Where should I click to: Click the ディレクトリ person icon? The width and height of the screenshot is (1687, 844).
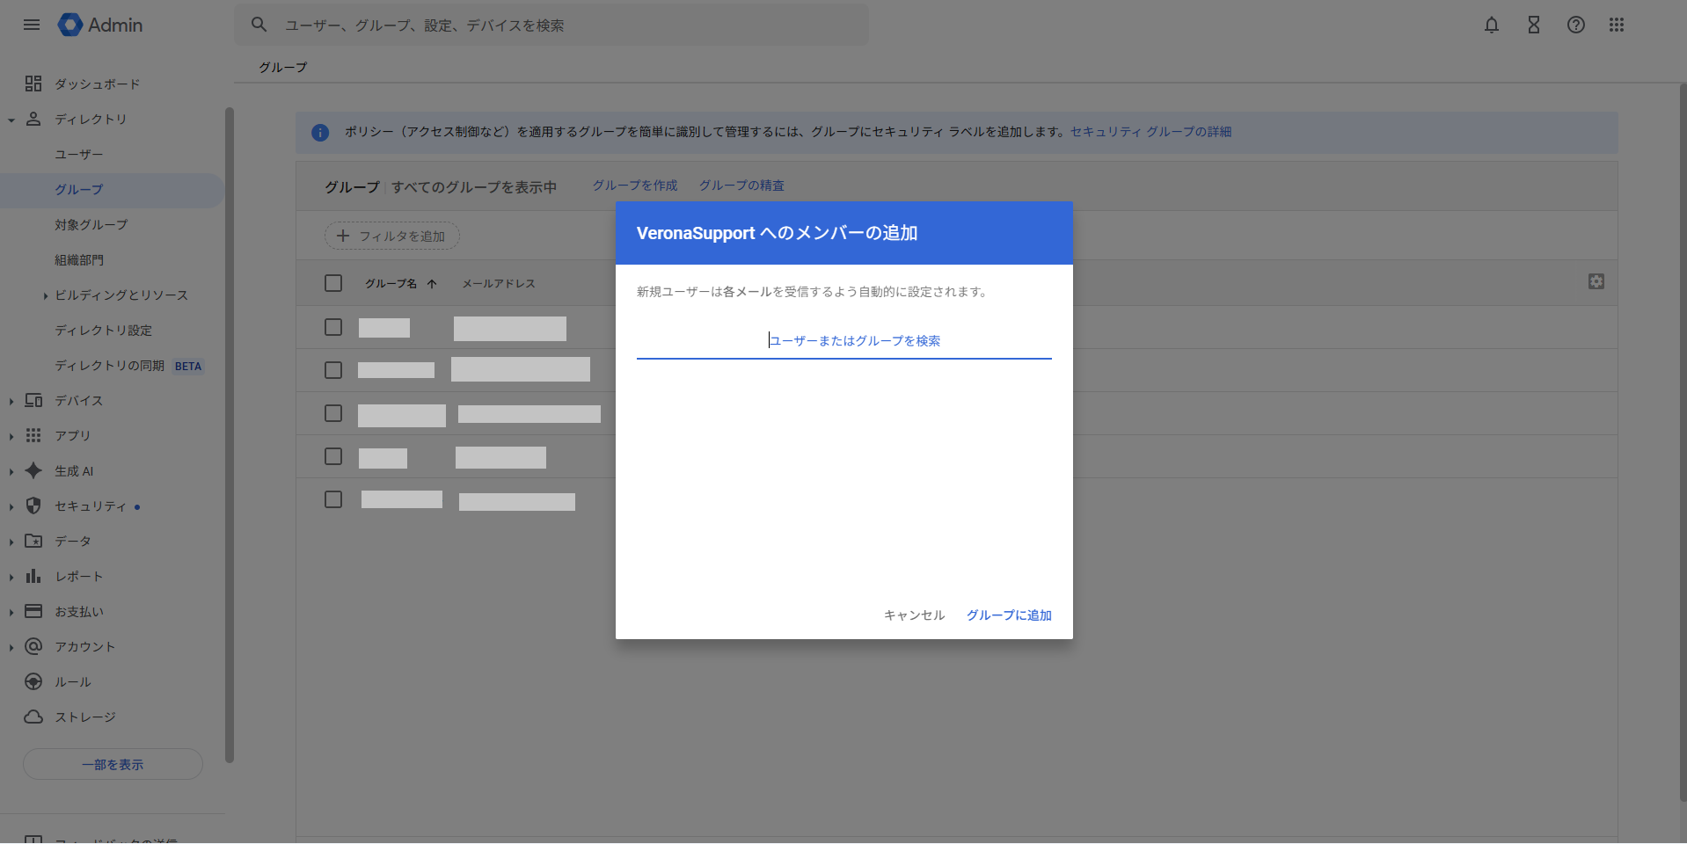(33, 119)
